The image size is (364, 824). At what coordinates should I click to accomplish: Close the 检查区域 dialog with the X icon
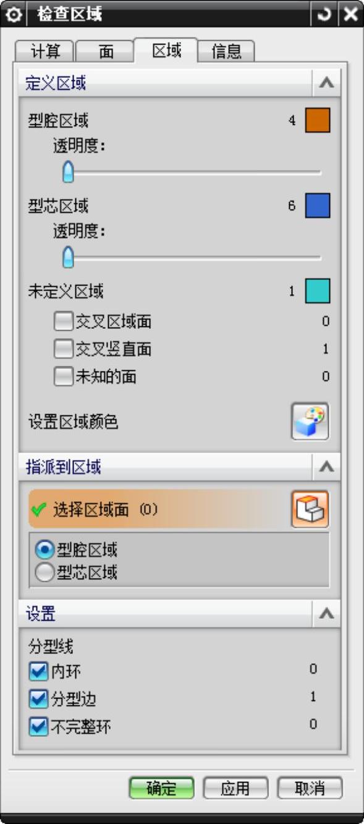click(x=351, y=14)
